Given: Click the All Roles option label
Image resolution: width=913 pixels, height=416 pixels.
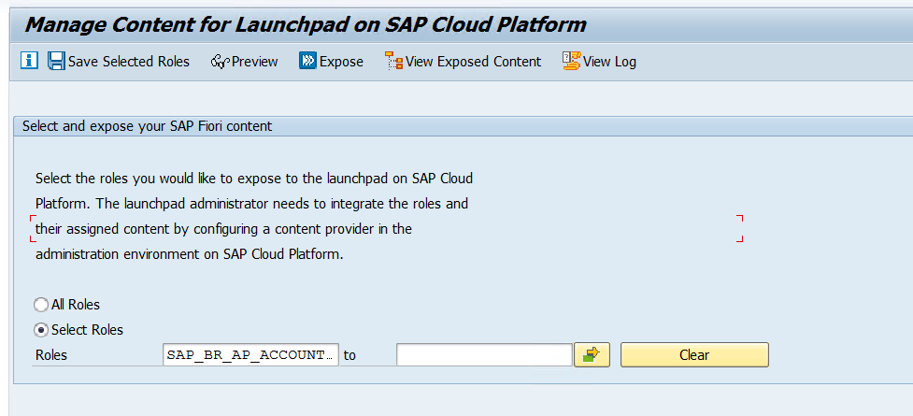Looking at the screenshot, I should click(x=76, y=305).
